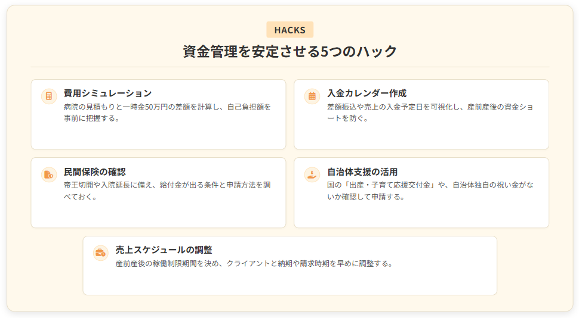579x318 pixels.
Task: Click the calculator icon for 費用シミュレーション
Action: [49, 96]
